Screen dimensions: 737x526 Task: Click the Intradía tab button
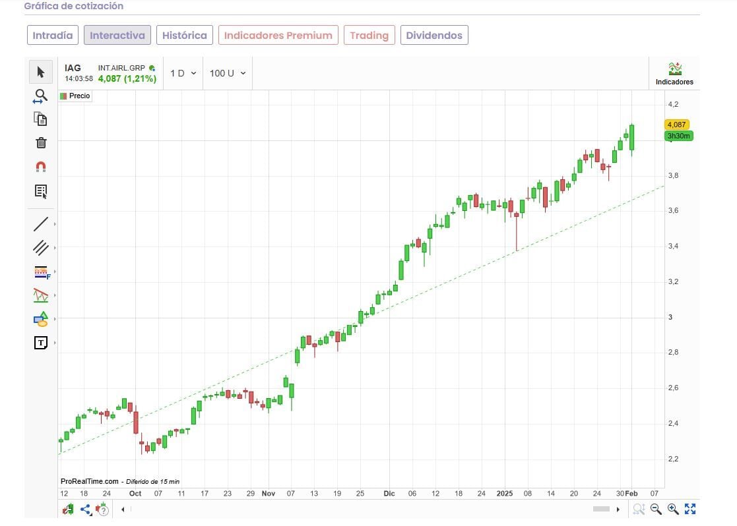click(x=53, y=36)
